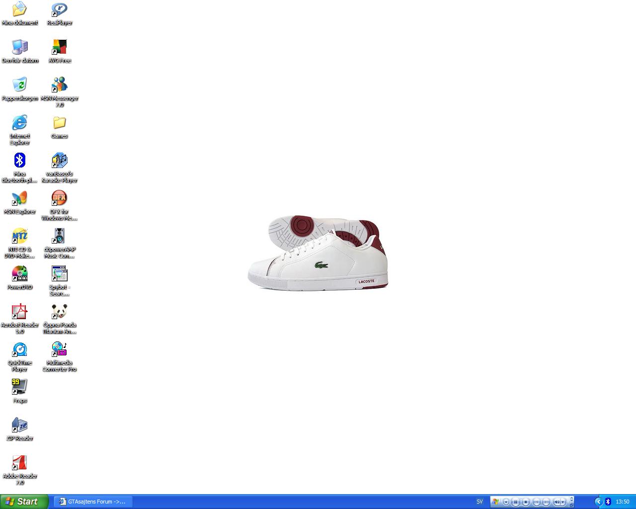Screen dimensions: 636x509
Task: Click the Bluetooth tray icon
Action: tap(608, 502)
